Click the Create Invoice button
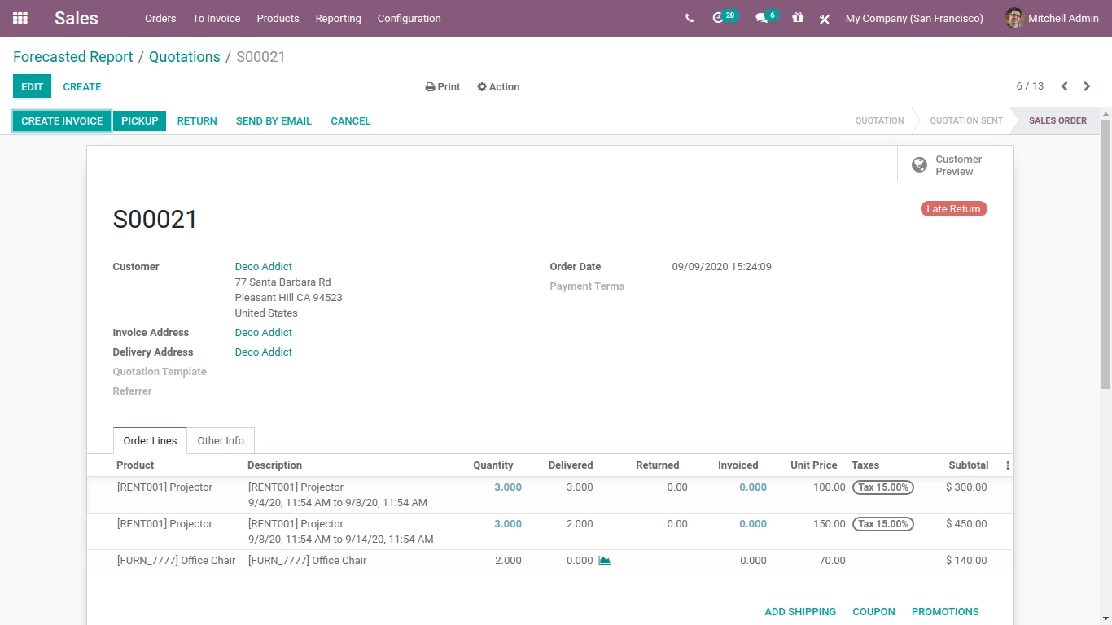The height and width of the screenshot is (625, 1112). coord(62,120)
